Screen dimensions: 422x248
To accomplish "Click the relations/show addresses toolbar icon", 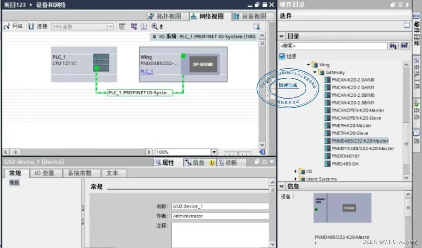I will pyautogui.click(x=122, y=26).
